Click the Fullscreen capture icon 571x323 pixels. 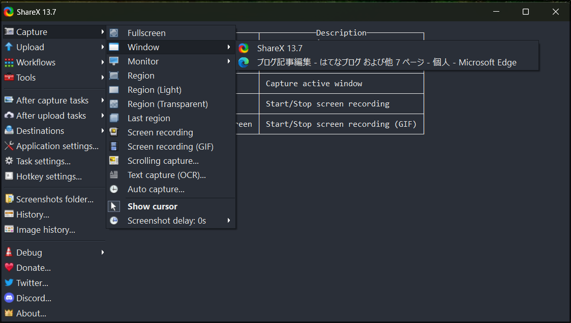click(114, 33)
